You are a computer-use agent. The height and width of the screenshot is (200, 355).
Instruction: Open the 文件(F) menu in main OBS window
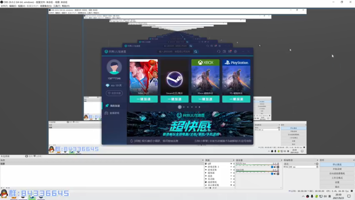click(4, 6)
